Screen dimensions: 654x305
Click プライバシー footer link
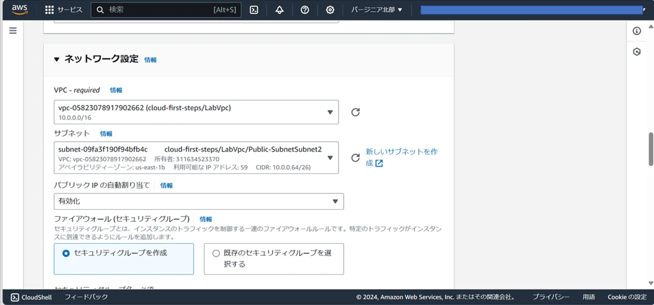(x=551, y=297)
